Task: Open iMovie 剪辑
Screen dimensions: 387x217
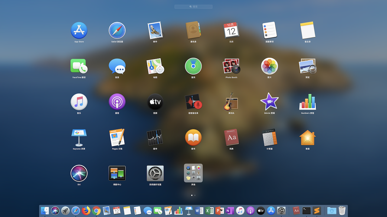Action: click(x=269, y=102)
